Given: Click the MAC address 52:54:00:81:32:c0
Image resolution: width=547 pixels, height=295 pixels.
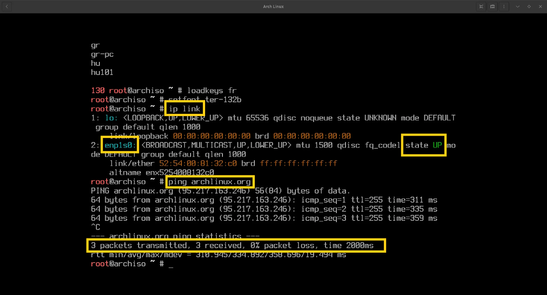Looking at the screenshot, I should tap(198, 163).
